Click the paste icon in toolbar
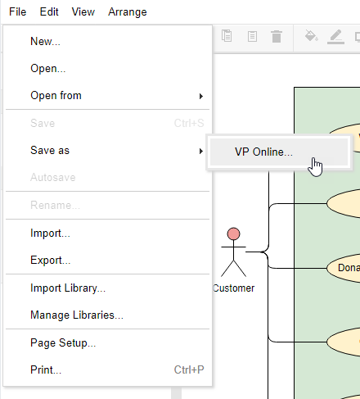Image resolution: width=360 pixels, height=399 pixels. [227, 36]
